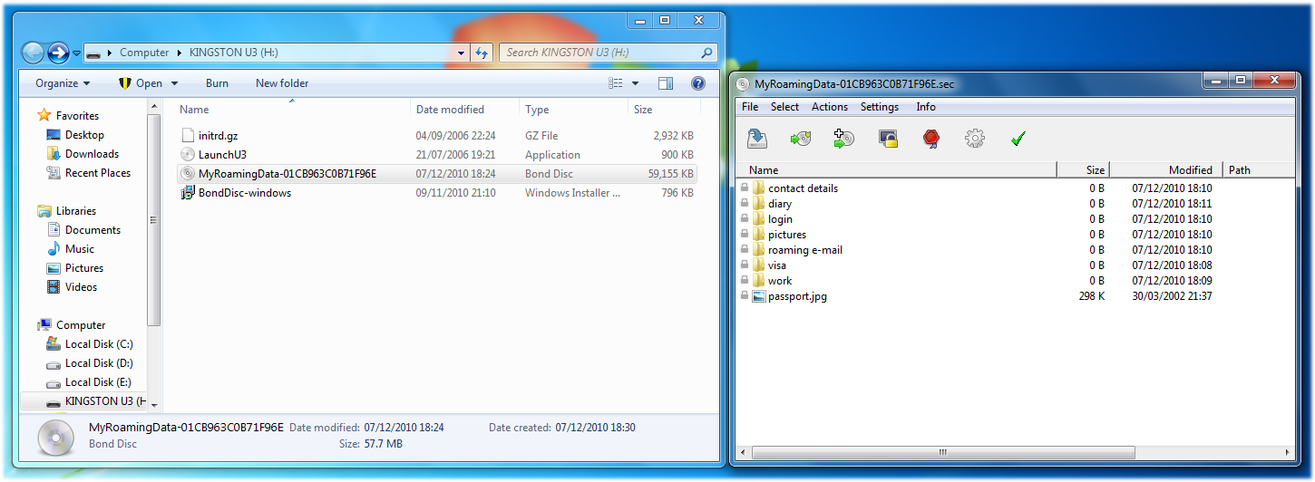
Task: Click the extract-to-drive icon in Bond Disc toolbar
Action: 757,139
